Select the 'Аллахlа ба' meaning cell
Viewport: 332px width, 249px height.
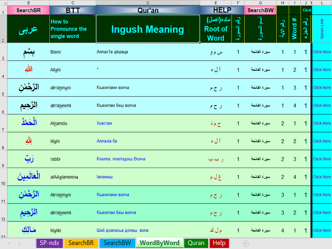coord(148,141)
